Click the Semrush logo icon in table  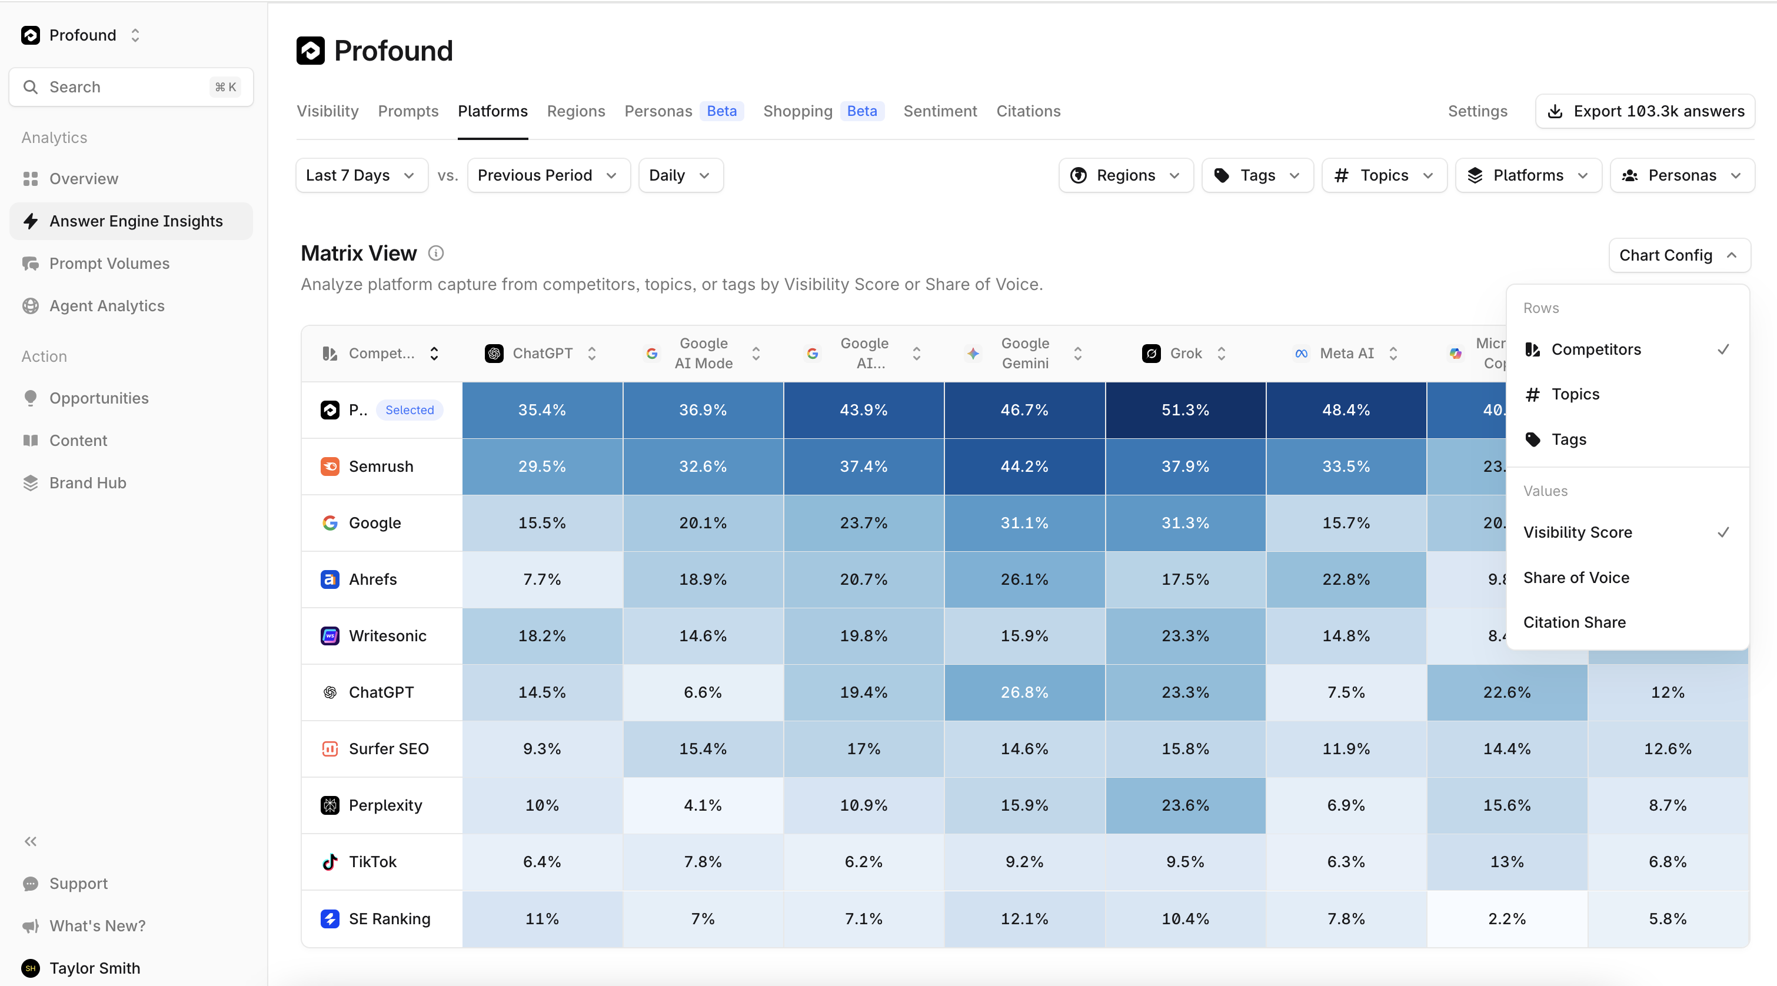(330, 466)
